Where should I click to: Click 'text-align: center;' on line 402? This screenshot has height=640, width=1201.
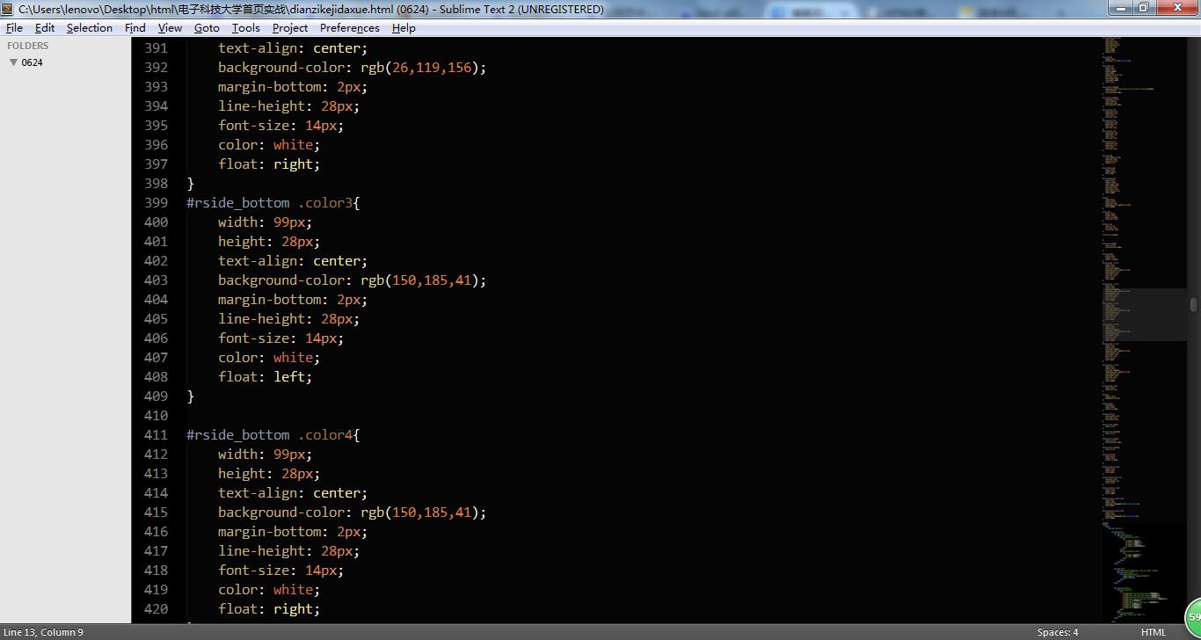pos(293,261)
